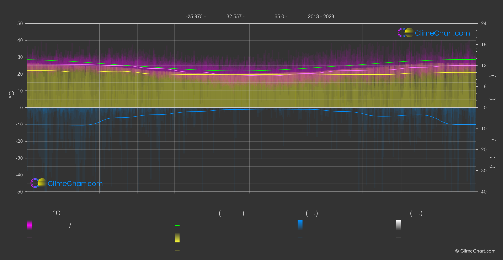Image resolution: width=503 pixels, height=260 pixels.
Task: Click the ClimeChart.com logo in chart's upper corner
Action: 434,33
